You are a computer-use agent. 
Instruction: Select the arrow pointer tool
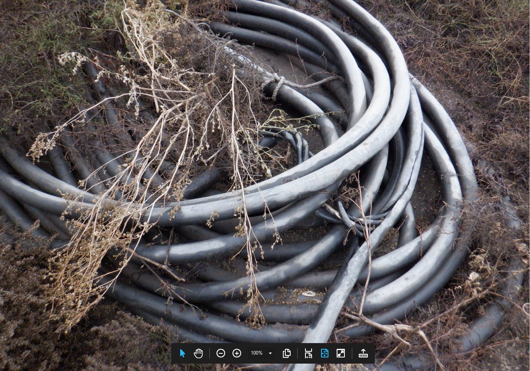pos(183,353)
